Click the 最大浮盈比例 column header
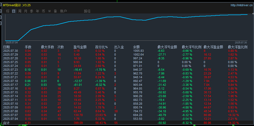This screenshot has height=126, width=254. [238, 47]
